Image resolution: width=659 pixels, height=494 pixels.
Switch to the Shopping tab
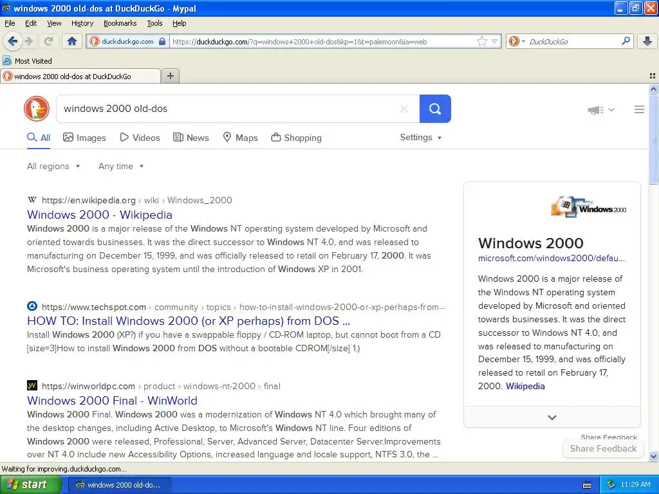click(296, 138)
